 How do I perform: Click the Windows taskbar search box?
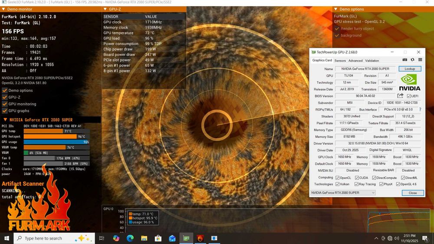[43, 238]
